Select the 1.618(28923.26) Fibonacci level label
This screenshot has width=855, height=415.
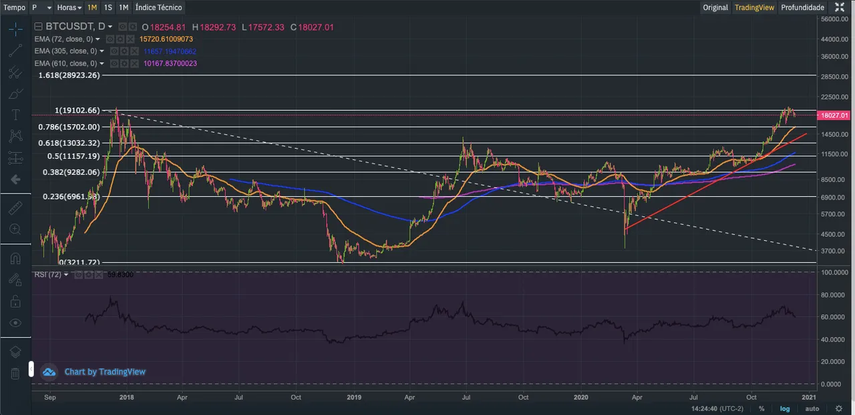click(x=69, y=75)
